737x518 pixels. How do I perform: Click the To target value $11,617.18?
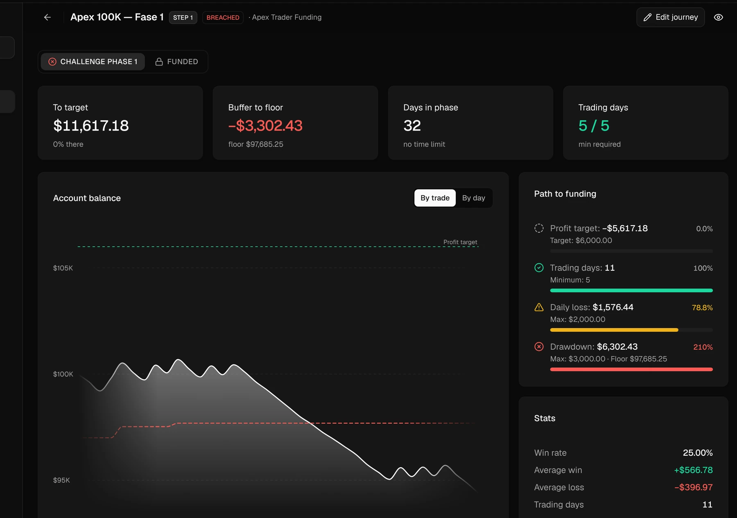click(x=91, y=126)
